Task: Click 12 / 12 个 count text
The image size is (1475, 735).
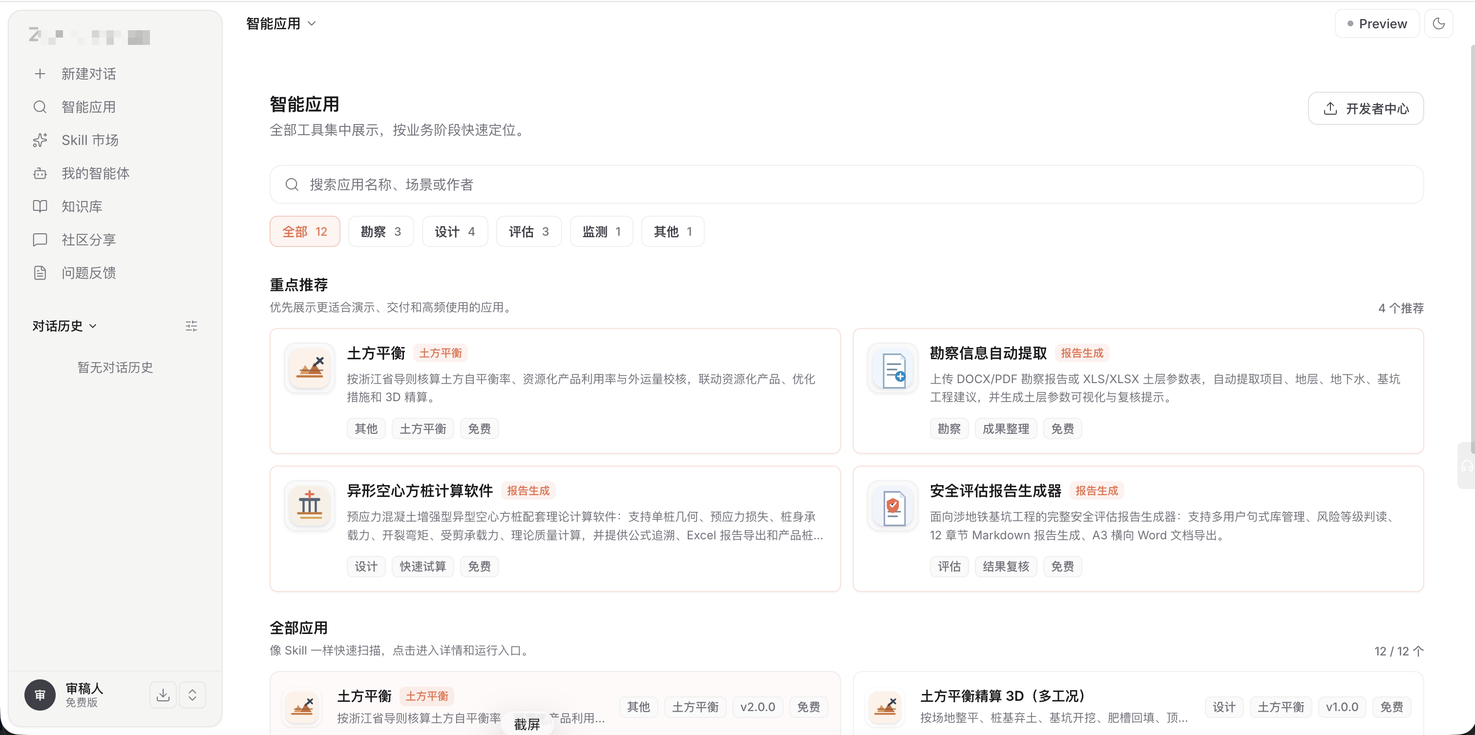Action: (1399, 652)
